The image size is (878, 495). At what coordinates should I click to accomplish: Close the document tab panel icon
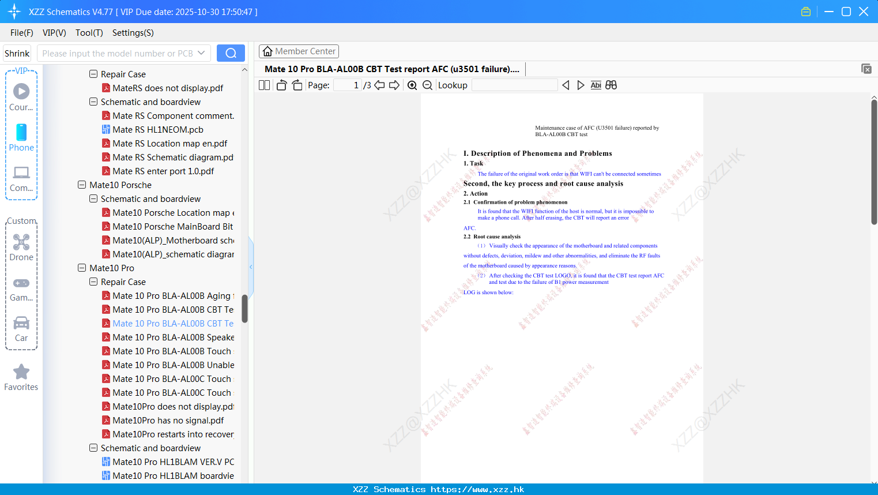tap(866, 69)
